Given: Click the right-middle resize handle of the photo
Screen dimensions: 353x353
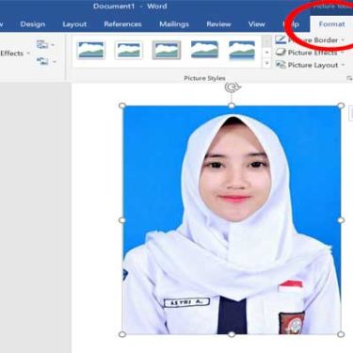Looking at the screenshot, I should 341,220.
